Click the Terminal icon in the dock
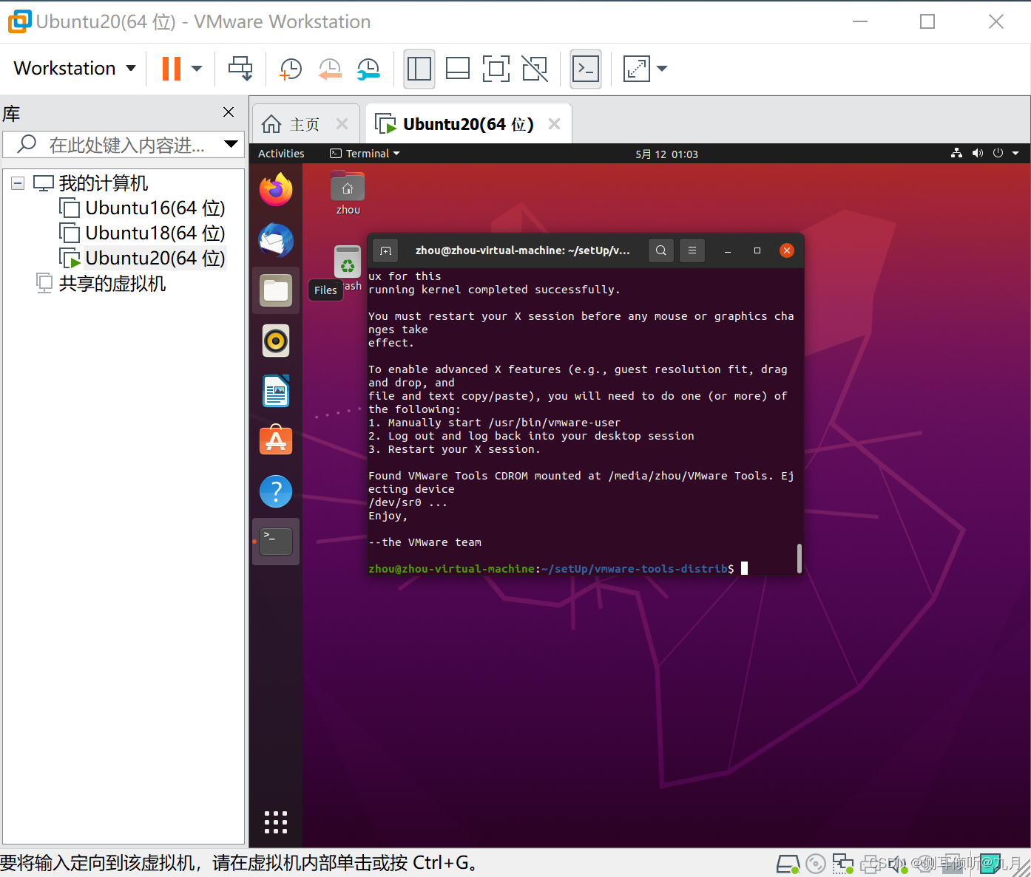 [x=276, y=542]
